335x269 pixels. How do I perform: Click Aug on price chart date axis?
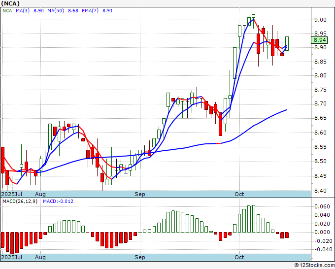(40, 194)
